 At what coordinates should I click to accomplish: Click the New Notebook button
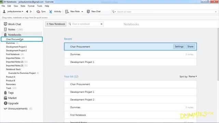56,24
